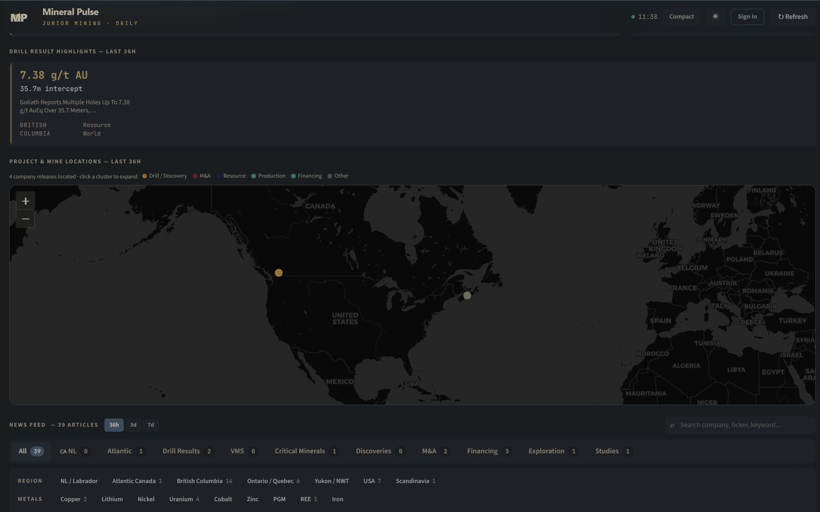This screenshot has height=512, width=820.
Task: Filter by Iron metal
Action: pyautogui.click(x=337, y=499)
